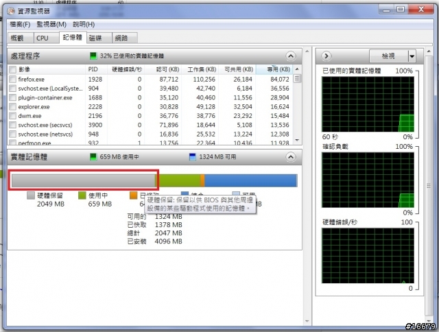This screenshot has width=439, height=332.
Task: Click used physical memory graph
Action: (368, 104)
